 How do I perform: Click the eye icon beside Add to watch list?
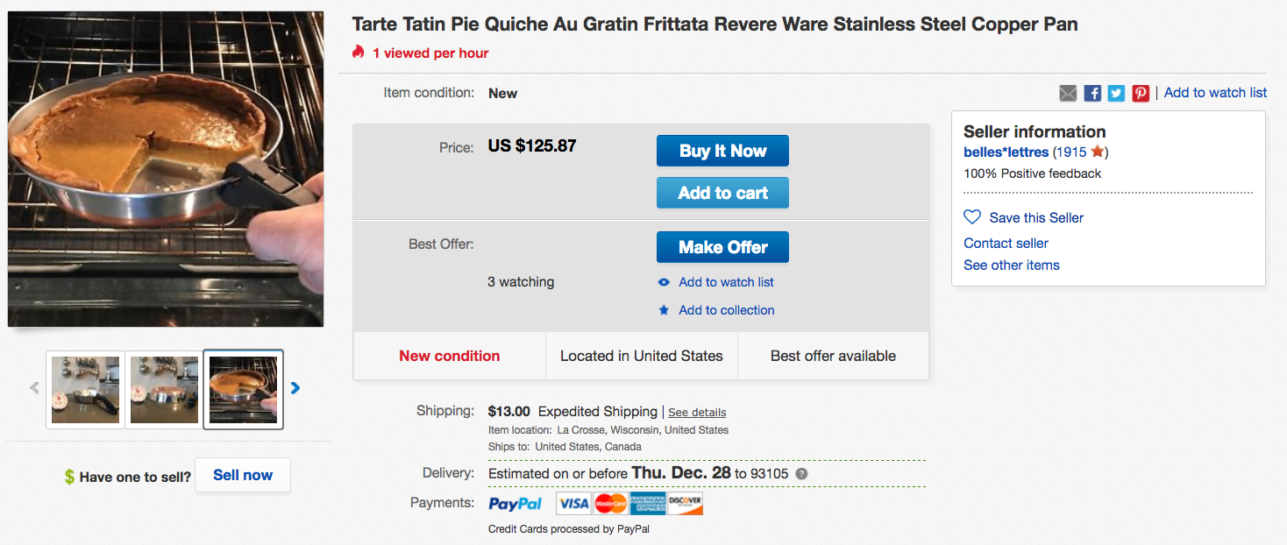[x=664, y=282]
